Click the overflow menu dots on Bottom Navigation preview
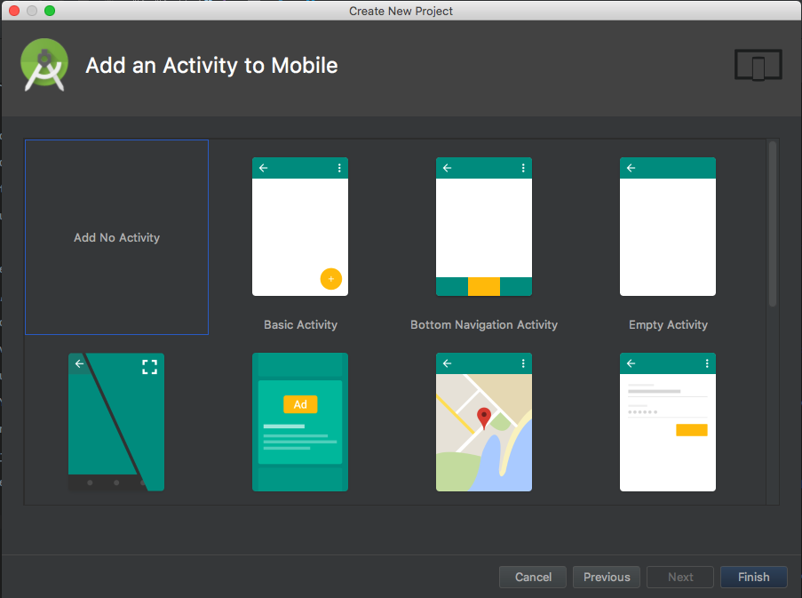Screen dimensions: 802x598 click(522, 168)
